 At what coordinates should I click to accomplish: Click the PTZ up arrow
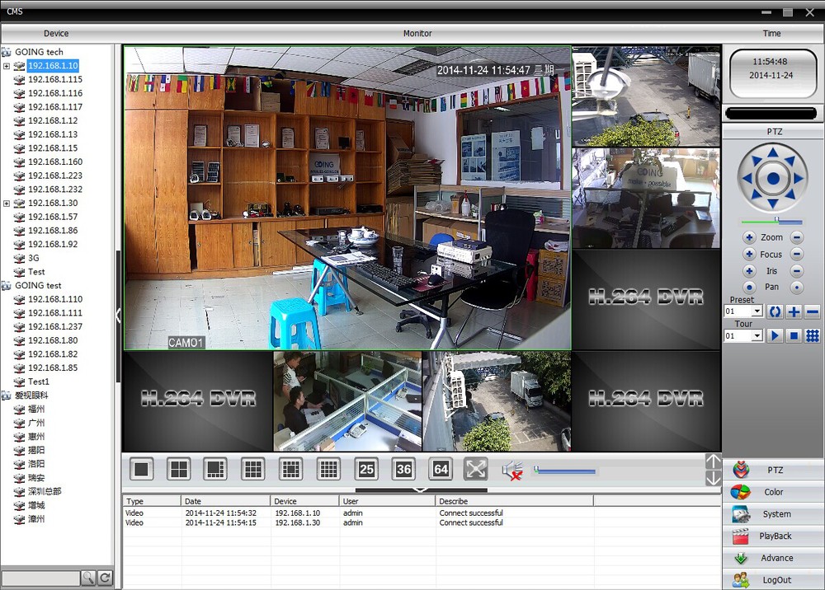click(773, 152)
